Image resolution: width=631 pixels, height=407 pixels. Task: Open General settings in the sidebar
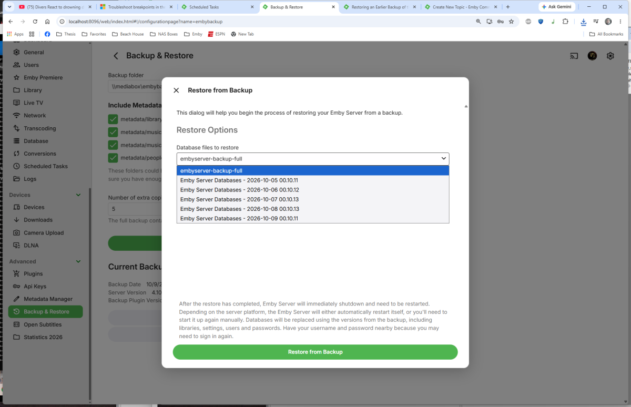tap(45, 52)
